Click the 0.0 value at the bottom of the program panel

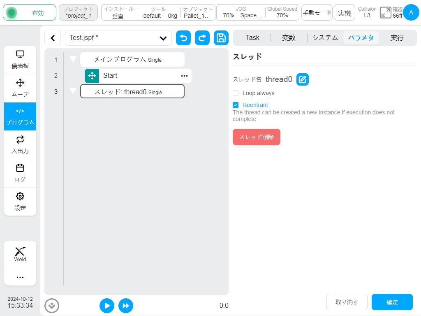[224, 306]
